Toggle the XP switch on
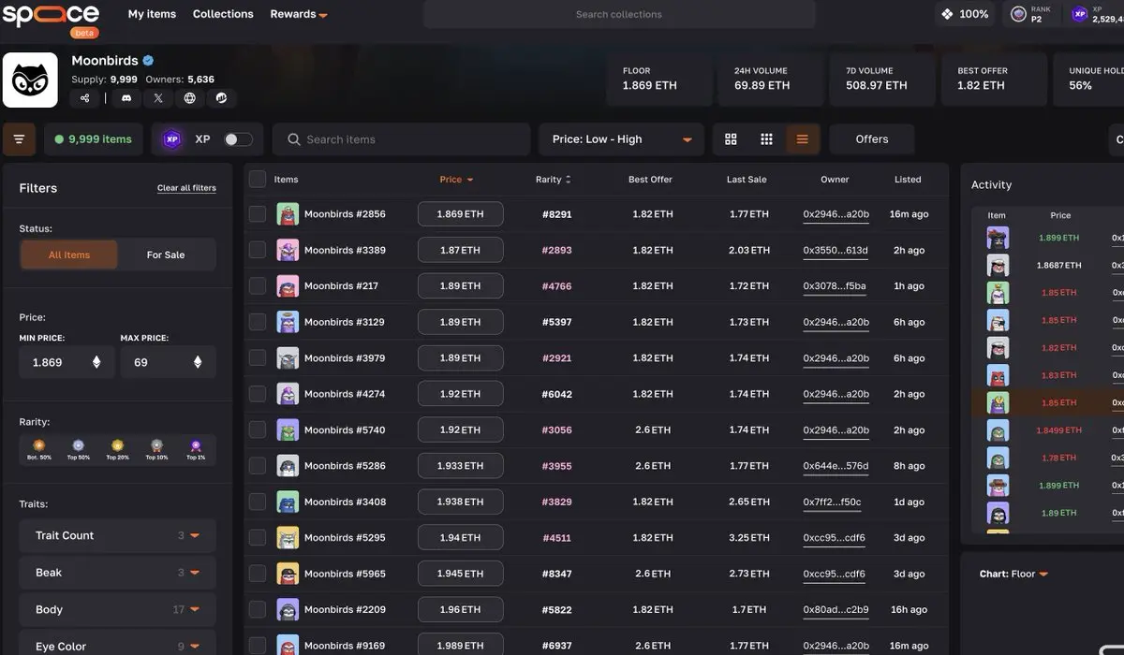Viewport: 1124px width, 655px height. click(x=238, y=139)
